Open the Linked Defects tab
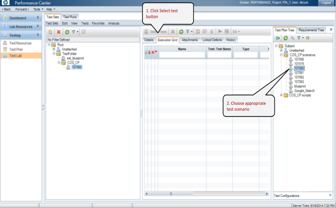Image resolution: width=336 pixels, height=208 pixels. point(212,40)
